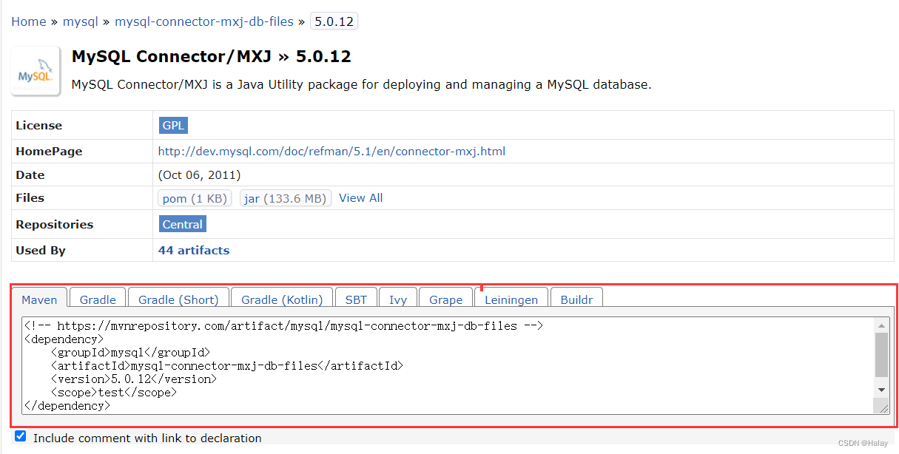Click the 5.0.12 version breadcrumb badge
The width and height of the screenshot is (899, 454).
tap(334, 21)
